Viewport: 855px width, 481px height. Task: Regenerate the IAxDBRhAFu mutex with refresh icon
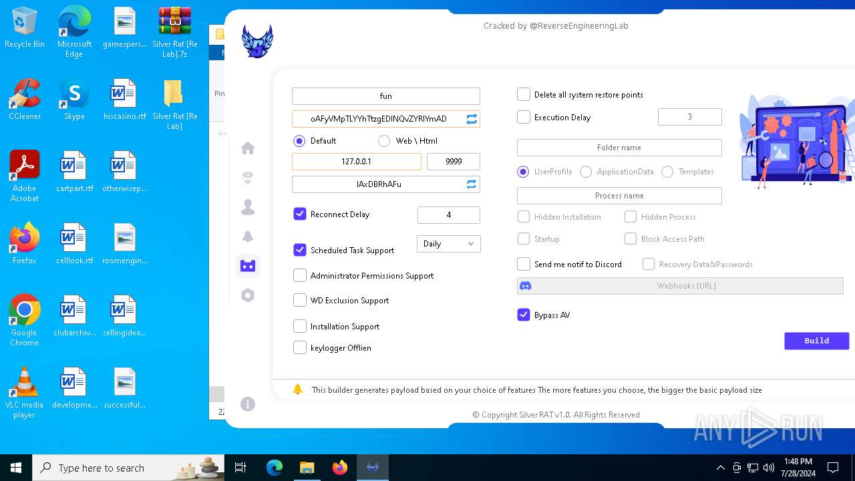click(x=472, y=184)
